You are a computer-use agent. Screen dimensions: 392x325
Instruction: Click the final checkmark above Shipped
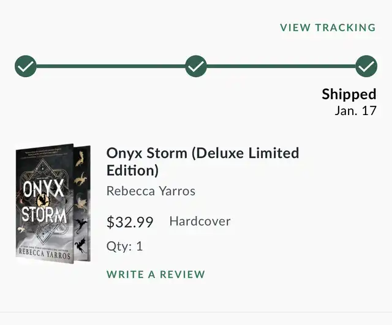366,65
